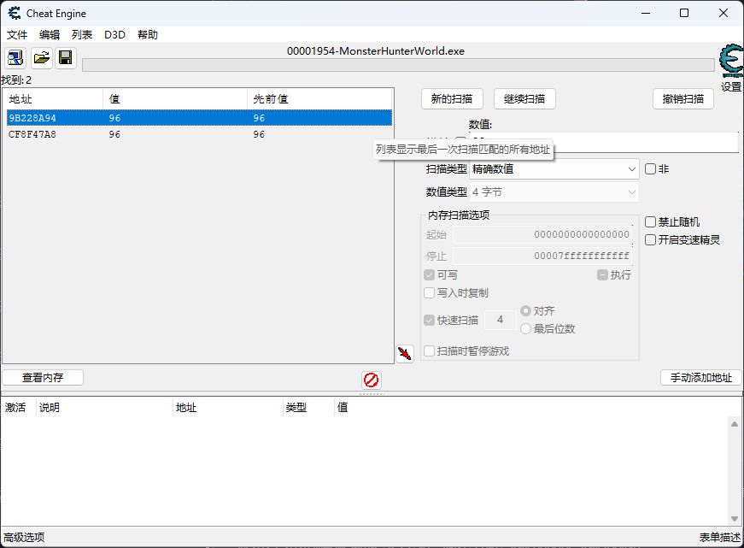Click the floppy disk save icon
The image size is (744, 548).
65,58
